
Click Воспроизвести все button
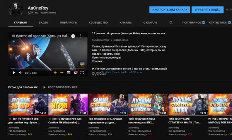click(x=63, y=87)
